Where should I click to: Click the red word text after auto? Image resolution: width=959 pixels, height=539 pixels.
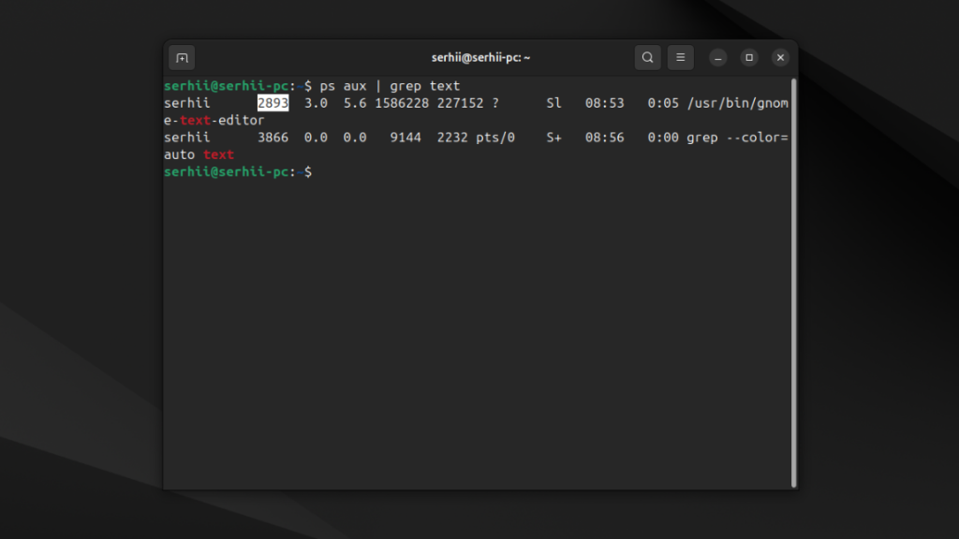coord(218,154)
